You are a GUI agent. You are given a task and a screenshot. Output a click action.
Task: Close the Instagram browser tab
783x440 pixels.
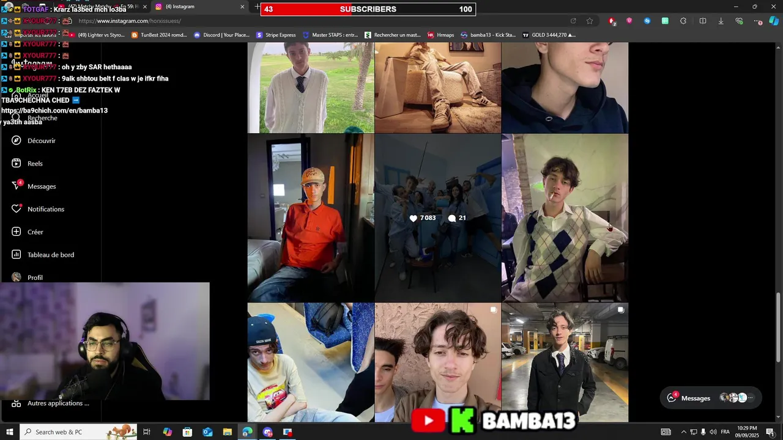242,7
